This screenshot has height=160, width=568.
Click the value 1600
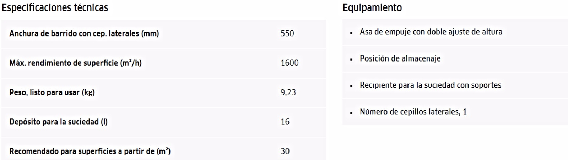(x=290, y=63)
